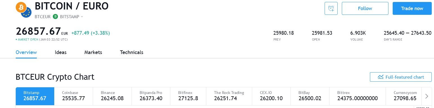Click the alarm clock alert icon
This screenshot has width=434, height=108.
pyautogui.click(x=331, y=8)
